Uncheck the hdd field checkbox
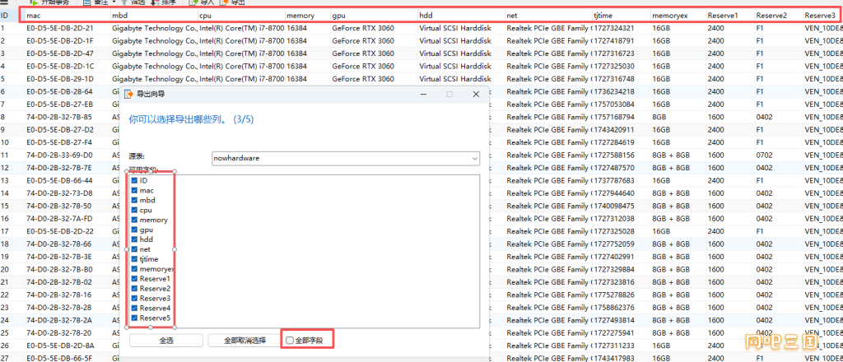 (134, 239)
